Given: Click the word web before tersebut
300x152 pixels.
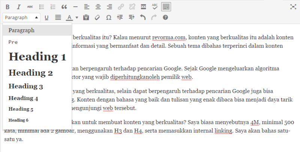Looking at the screenshot, I should pos(108,108).
